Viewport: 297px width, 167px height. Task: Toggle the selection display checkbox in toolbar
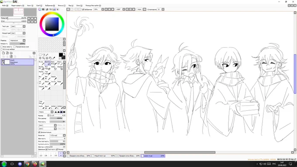point(83,9)
